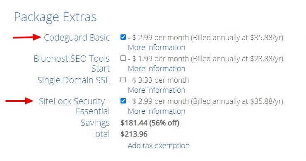Image resolution: width=306 pixels, height=161 pixels.
Task: Click the $181.44 (56% off) savings value
Action: click(x=150, y=123)
